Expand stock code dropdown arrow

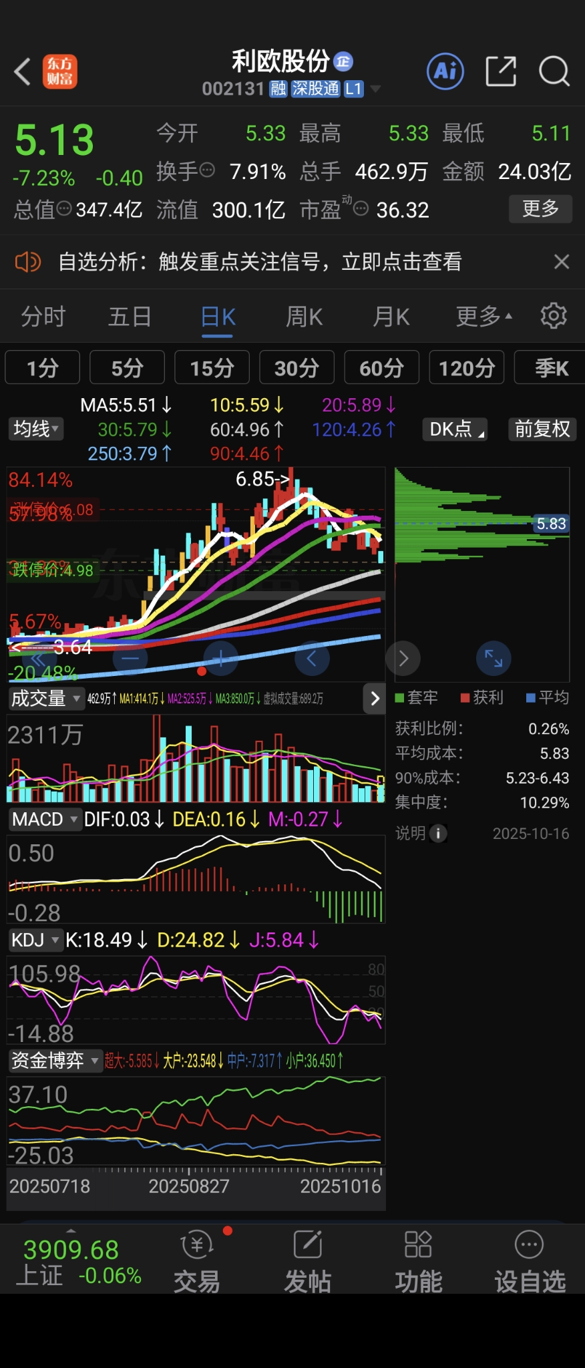[375, 89]
